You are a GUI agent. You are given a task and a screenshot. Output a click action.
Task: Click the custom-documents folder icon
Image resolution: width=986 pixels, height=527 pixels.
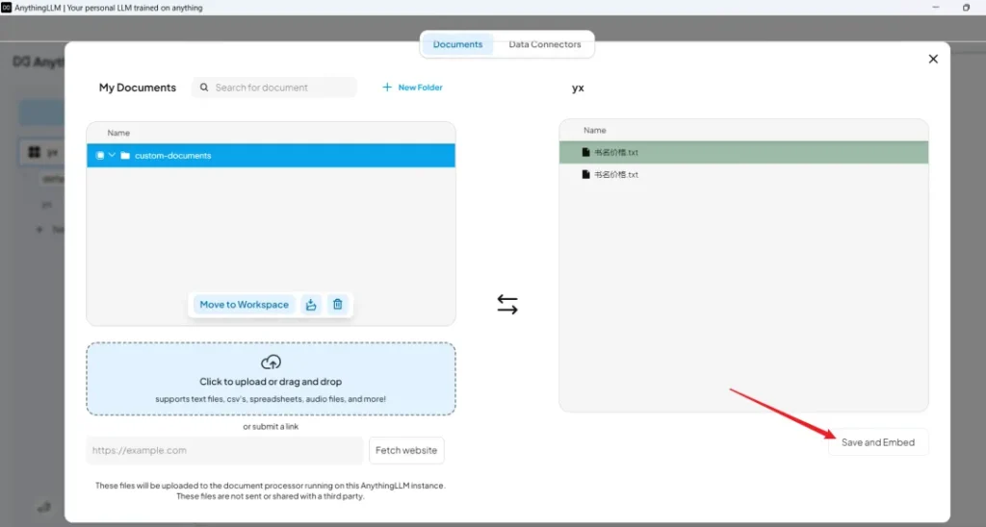[x=125, y=156]
